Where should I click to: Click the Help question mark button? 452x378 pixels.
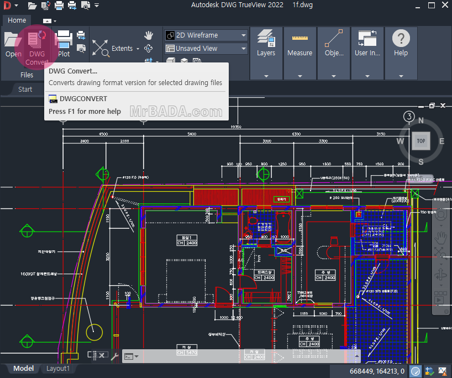tap(401, 43)
